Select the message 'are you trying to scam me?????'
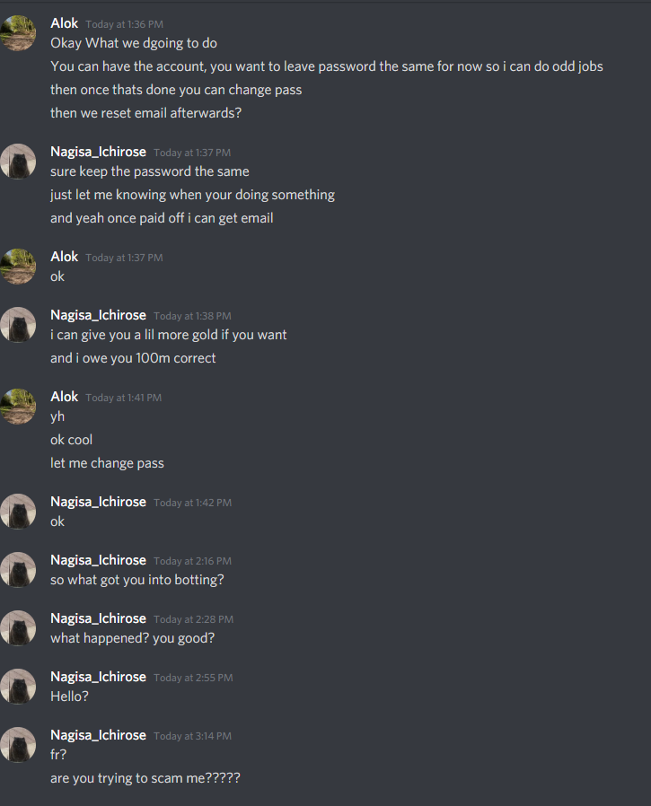The height and width of the screenshot is (806, 651). [145, 778]
